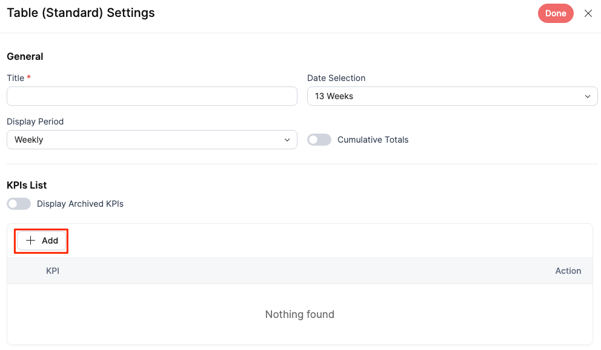Click the plus icon on Add
The image size is (601, 350).
[31, 241]
